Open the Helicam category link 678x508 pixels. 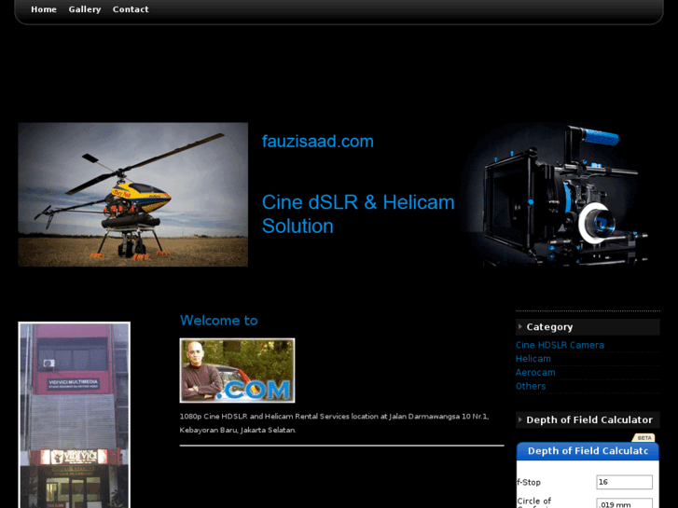[533, 359]
